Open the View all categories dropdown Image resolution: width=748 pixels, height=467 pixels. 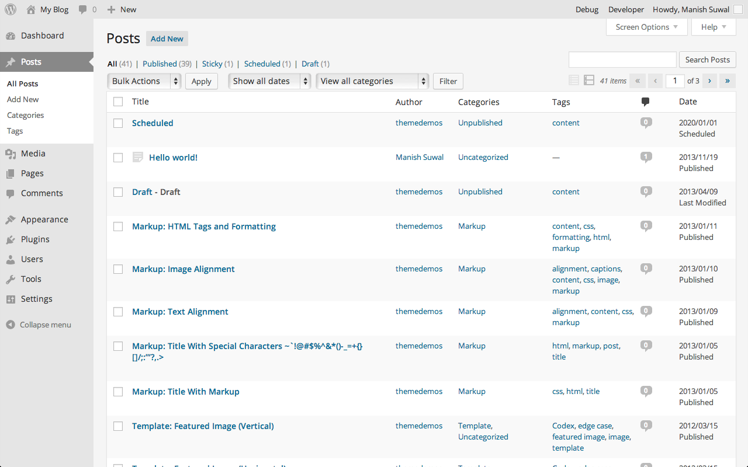tap(372, 81)
